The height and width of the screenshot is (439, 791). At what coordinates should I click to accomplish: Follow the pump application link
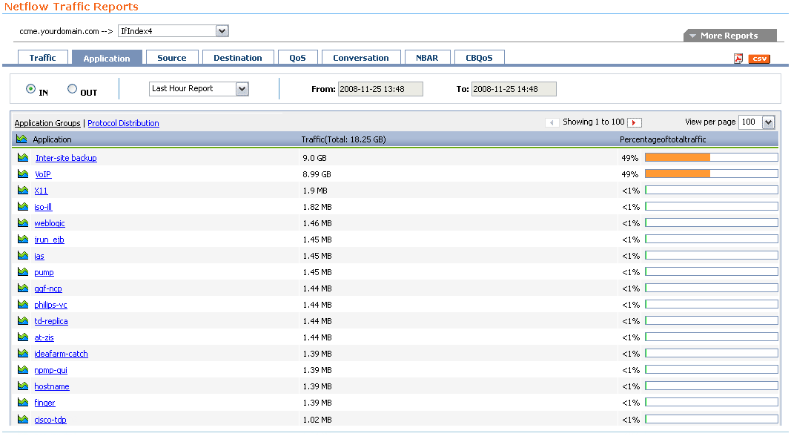click(44, 272)
